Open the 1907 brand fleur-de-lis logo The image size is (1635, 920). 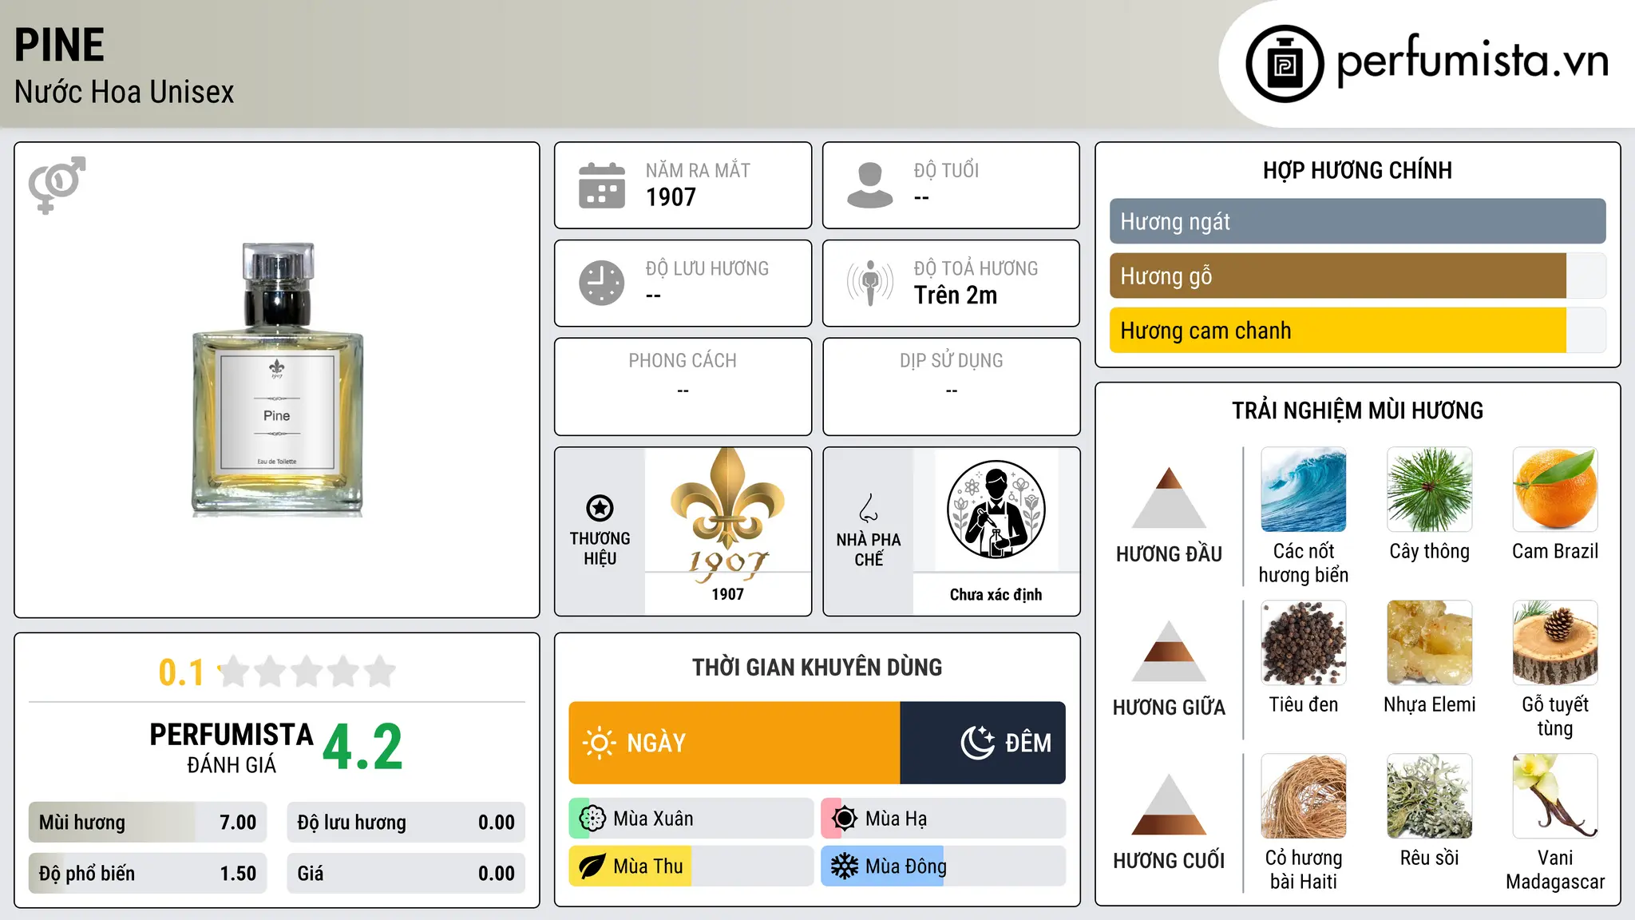727,515
